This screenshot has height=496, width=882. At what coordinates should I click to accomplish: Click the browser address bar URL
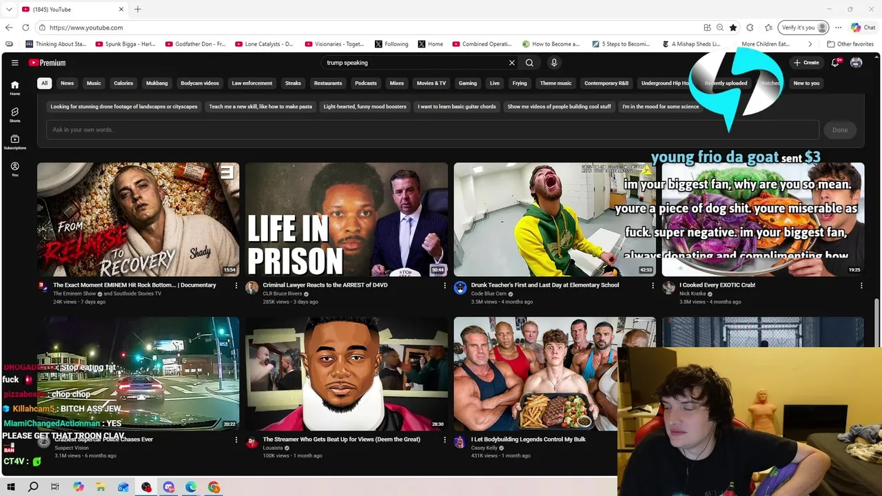pyautogui.click(x=86, y=28)
